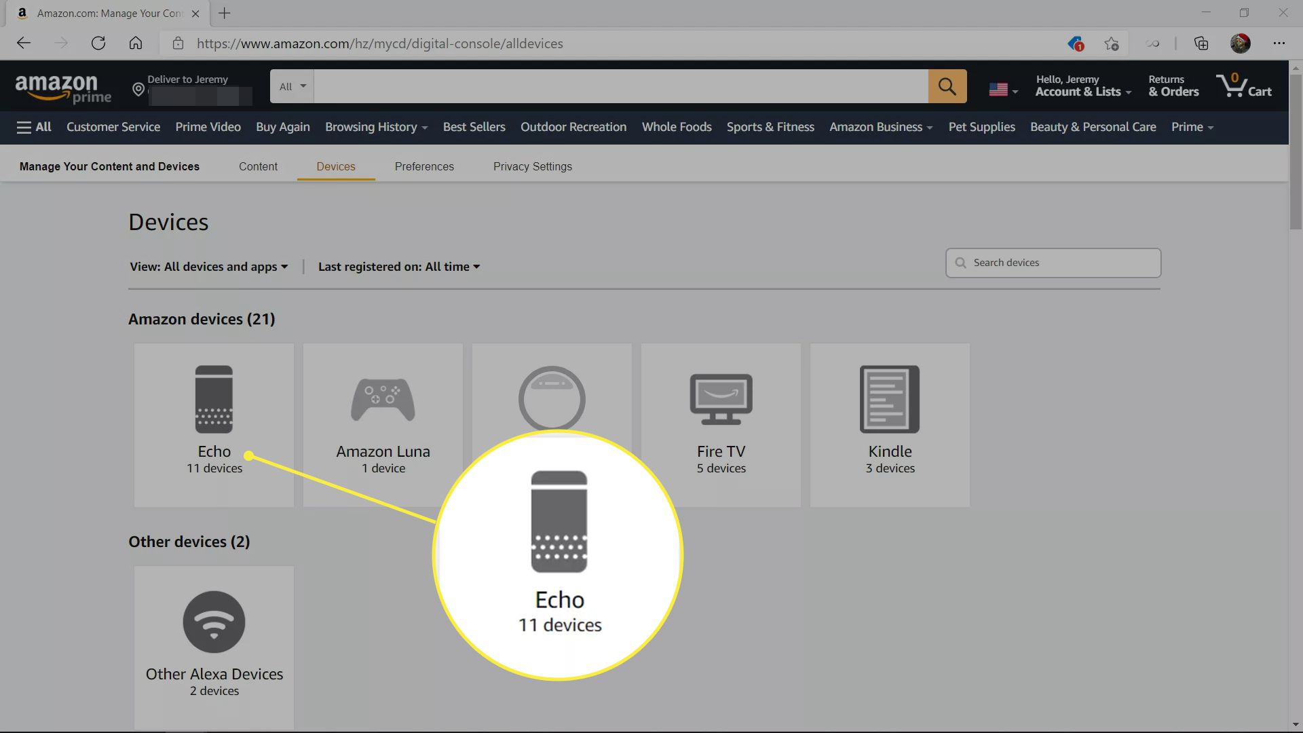
Task: Expand the Prime nav dropdown
Action: (1192, 127)
